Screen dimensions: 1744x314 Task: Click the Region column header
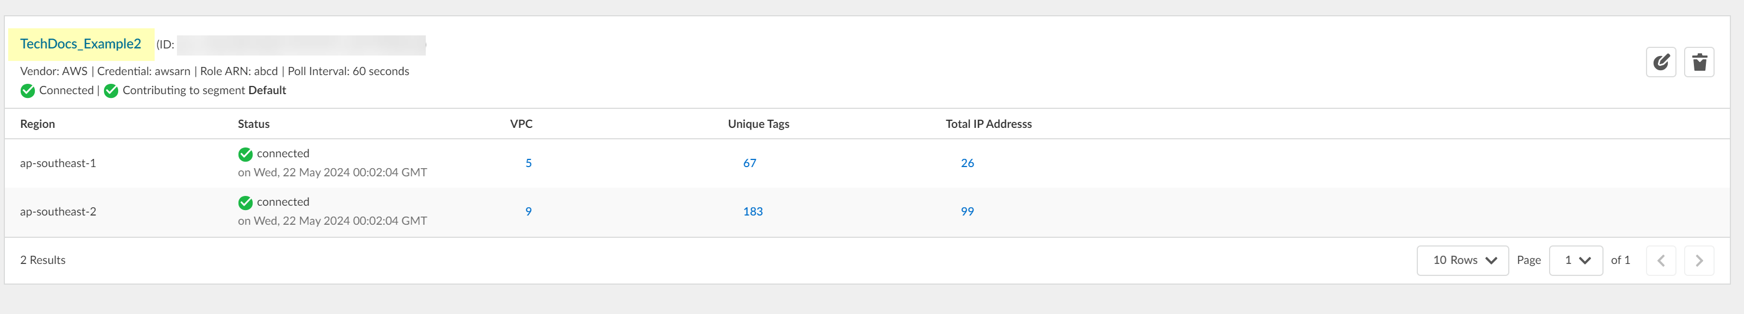(x=37, y=124)
